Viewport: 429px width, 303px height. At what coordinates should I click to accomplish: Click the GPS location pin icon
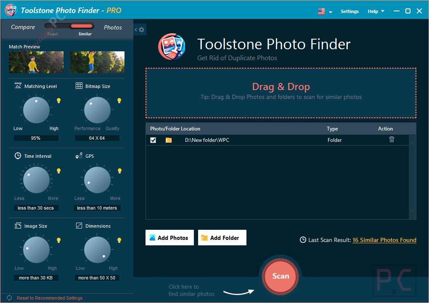[79, 156]
